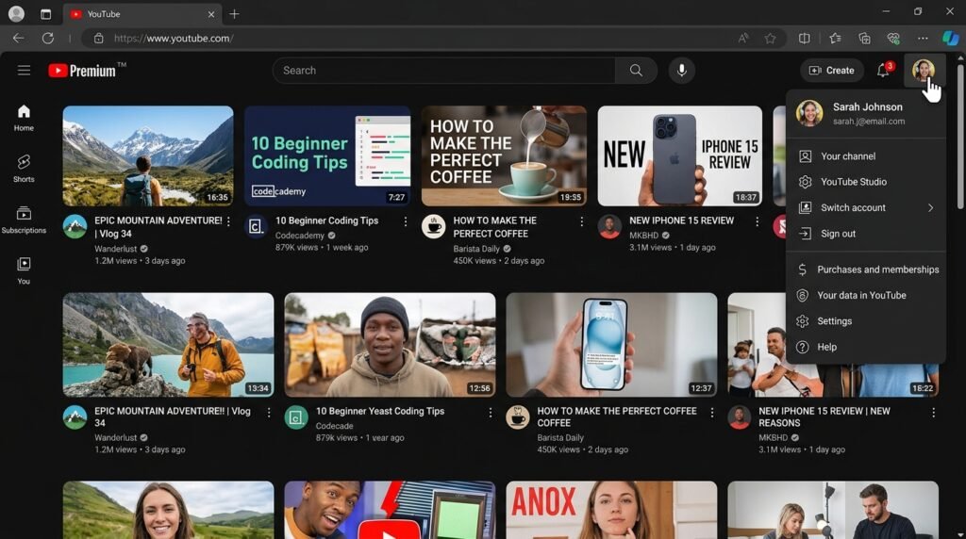
Task: Click title "10 Beginner Yeast Coding Tips"
Action: click(380, 411)
